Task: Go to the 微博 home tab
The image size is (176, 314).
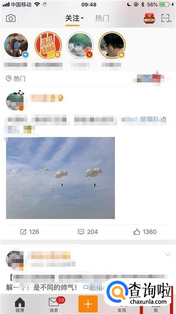Action: pyautogui.click(x=20, y=305)
